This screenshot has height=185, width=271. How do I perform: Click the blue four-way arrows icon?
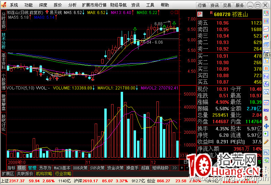coord(266,126)
